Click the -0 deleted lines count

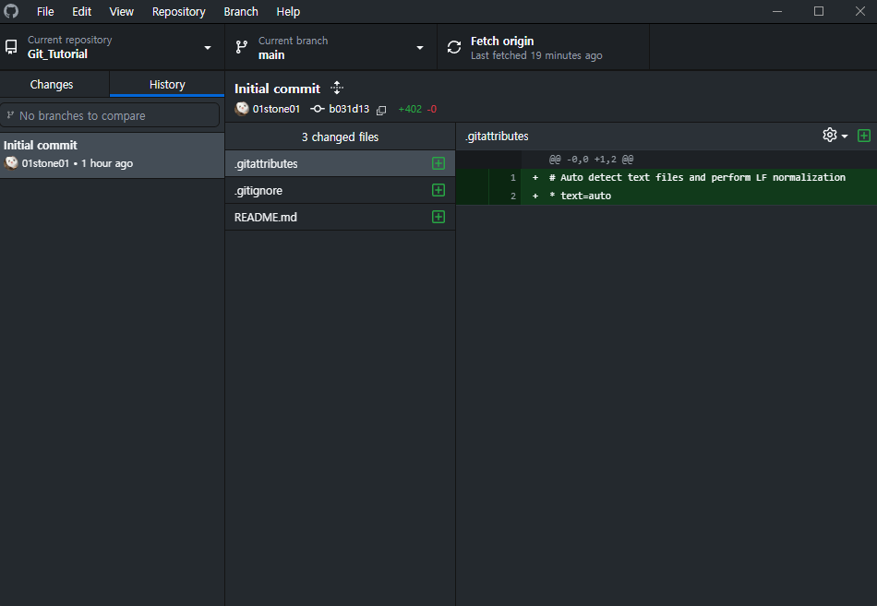(x=432, y=109)
